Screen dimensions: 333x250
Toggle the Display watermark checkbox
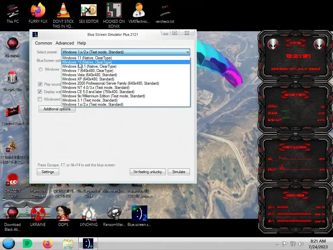point(40,91)
